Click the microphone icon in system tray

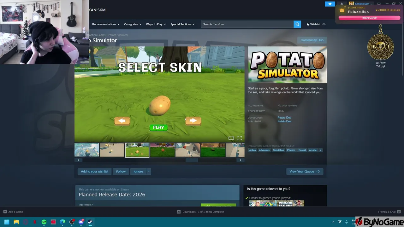tap(346, 222)
